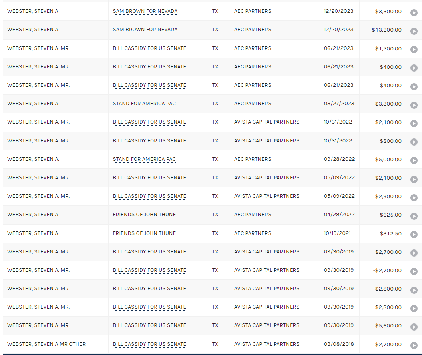Click arrow icon for $2,900.00 contribution row
This screenshot has width=422, height=355.
(x=414, y=198)
